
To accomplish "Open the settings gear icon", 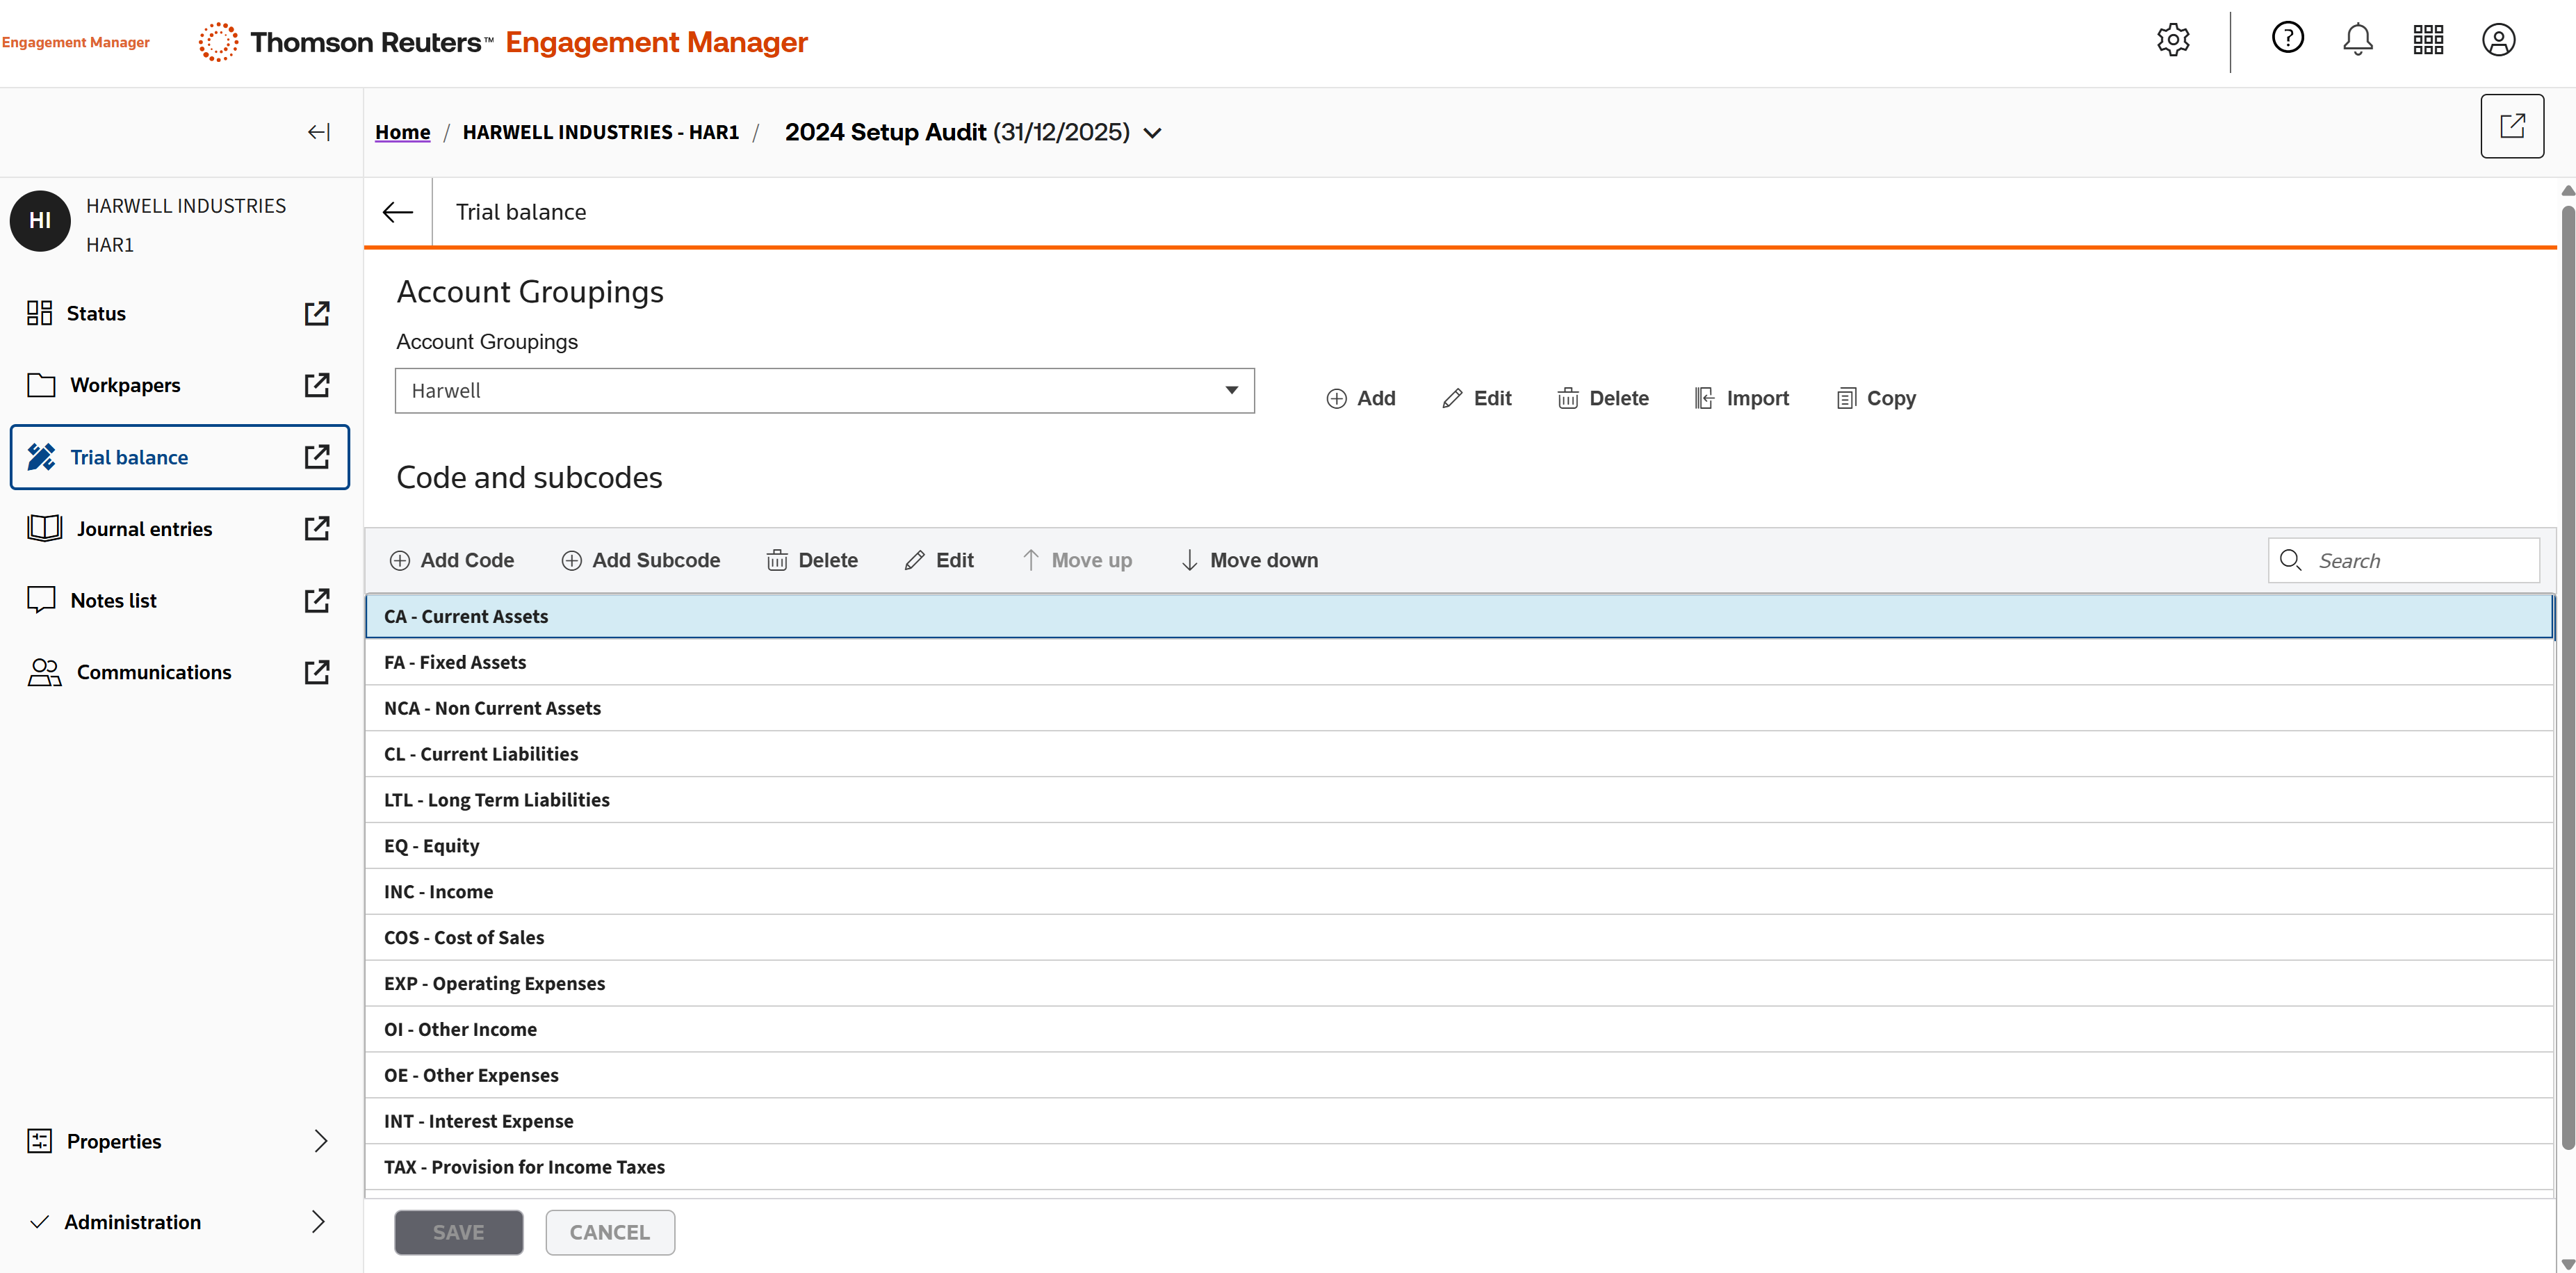I will click(2172, 40).
